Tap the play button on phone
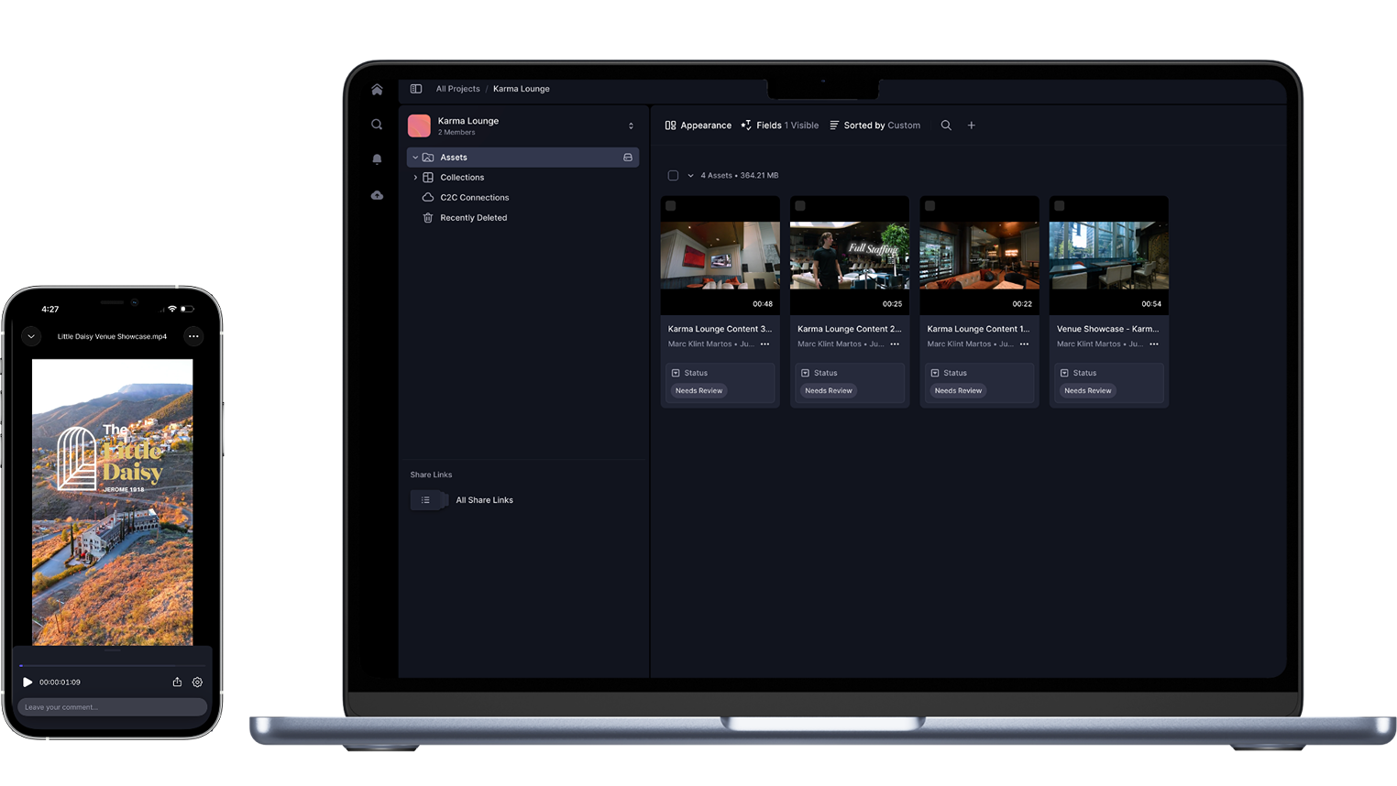This screenshot has height=786, width=1397. pos(27,682)
